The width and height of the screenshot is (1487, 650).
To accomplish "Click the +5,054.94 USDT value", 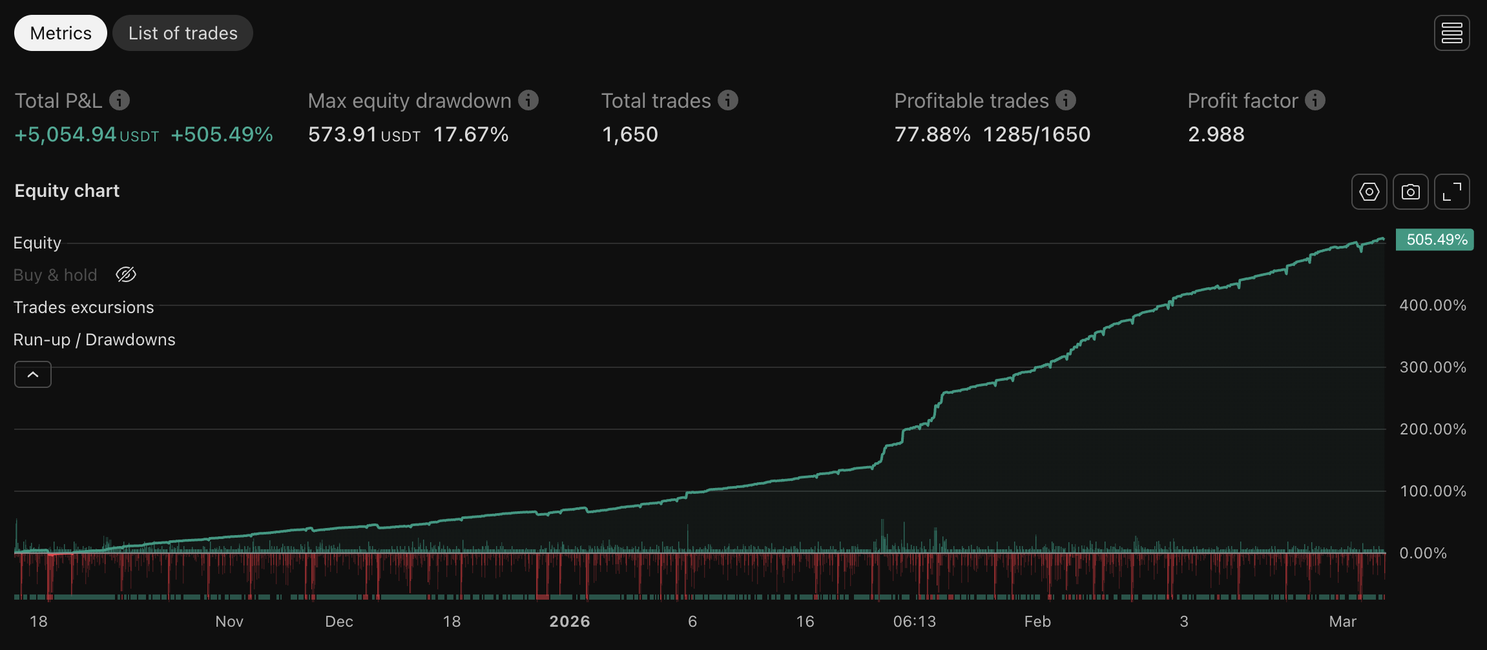I will [x=87, y=134].
